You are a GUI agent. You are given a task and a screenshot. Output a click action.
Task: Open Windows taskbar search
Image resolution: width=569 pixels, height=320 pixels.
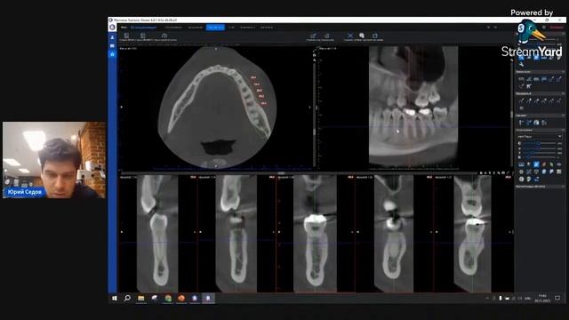coord(127,299)
